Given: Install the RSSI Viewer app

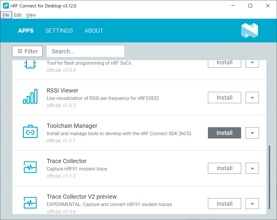Looking at the screenshot, I should click(x=224, y=98).
